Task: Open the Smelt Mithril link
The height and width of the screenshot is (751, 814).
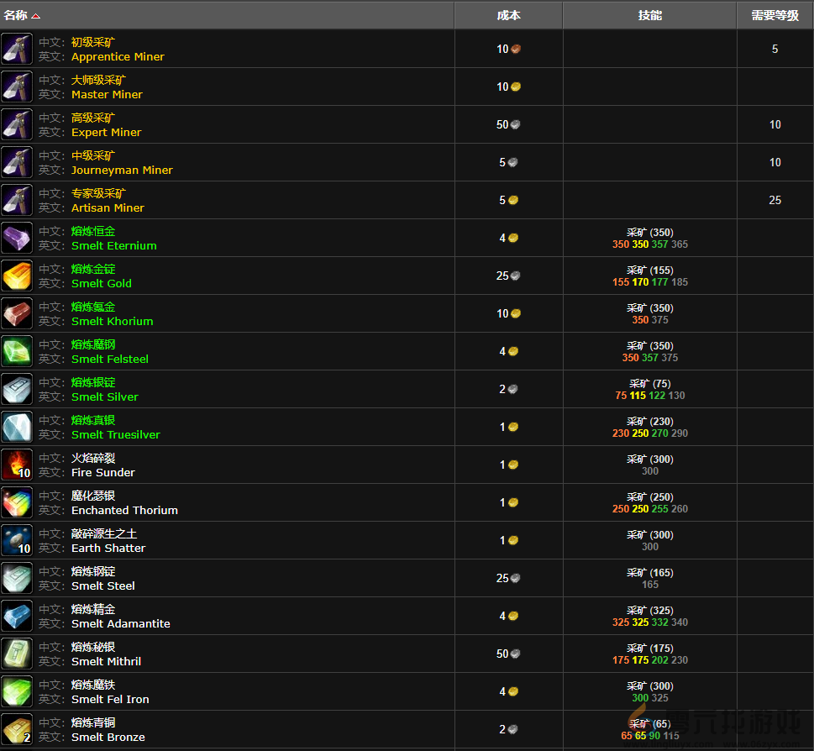Action: tap(106, 661)
